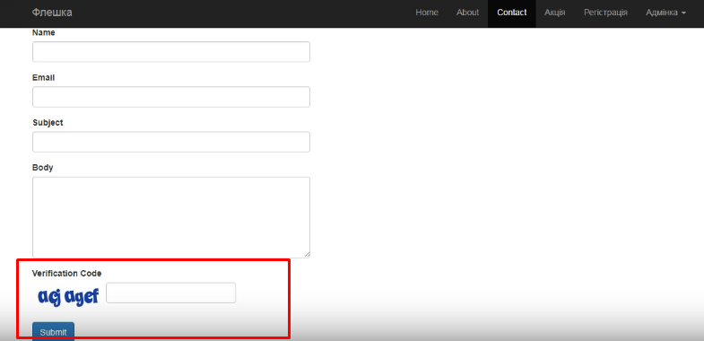
Task: Click the Name label
Action: coord(44,32)
